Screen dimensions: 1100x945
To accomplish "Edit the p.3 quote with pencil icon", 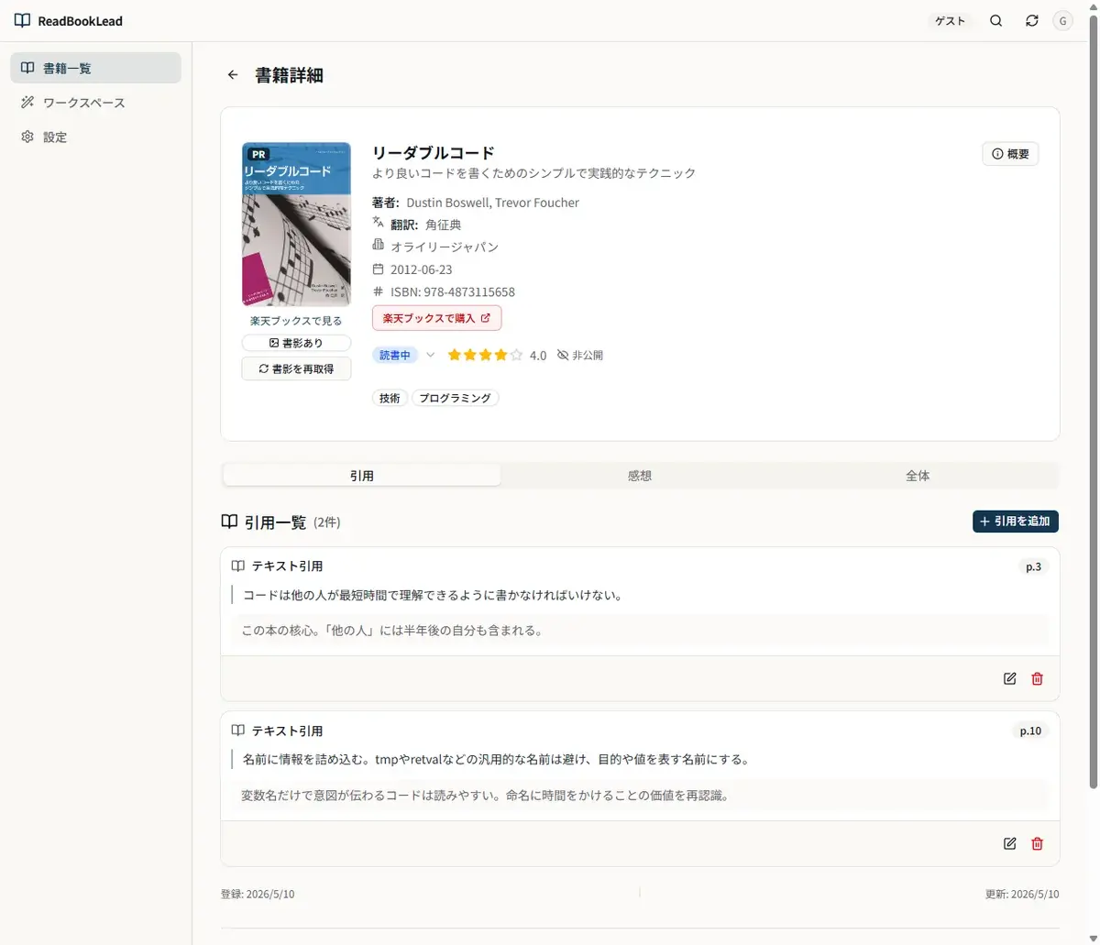I will pos(1010,678).
